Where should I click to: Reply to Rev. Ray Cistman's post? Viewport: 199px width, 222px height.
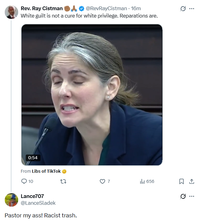coord(24,181)
